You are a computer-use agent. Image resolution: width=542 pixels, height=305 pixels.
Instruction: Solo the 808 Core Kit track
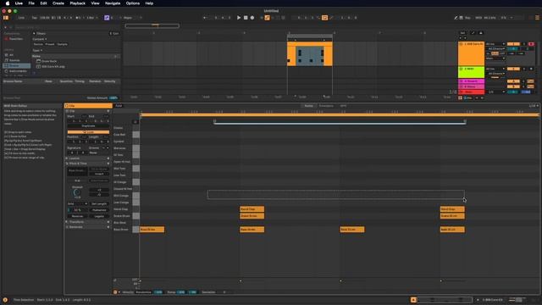(x=524, y=44)
